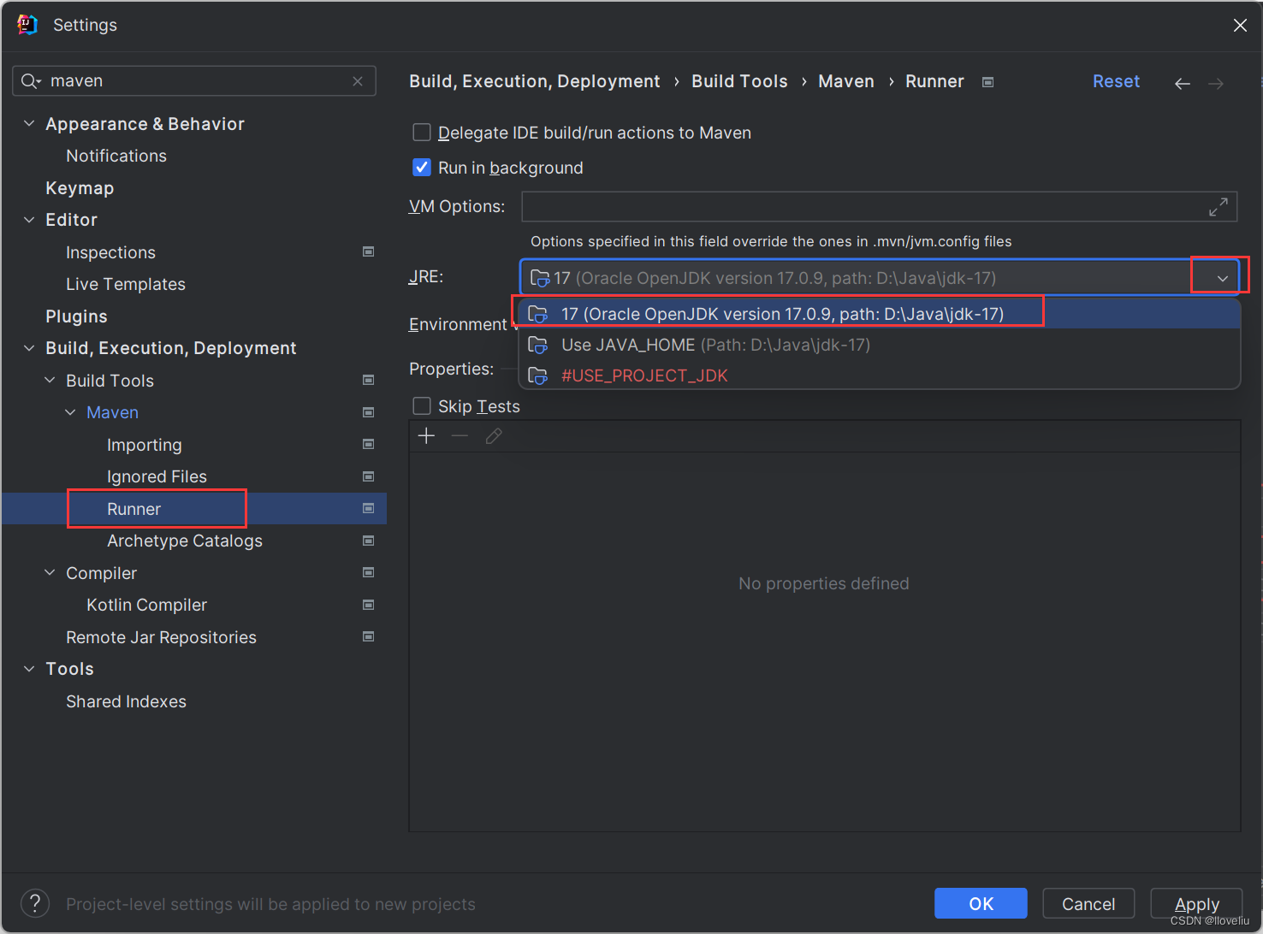Uncheck Run in background

click(422, 168)
